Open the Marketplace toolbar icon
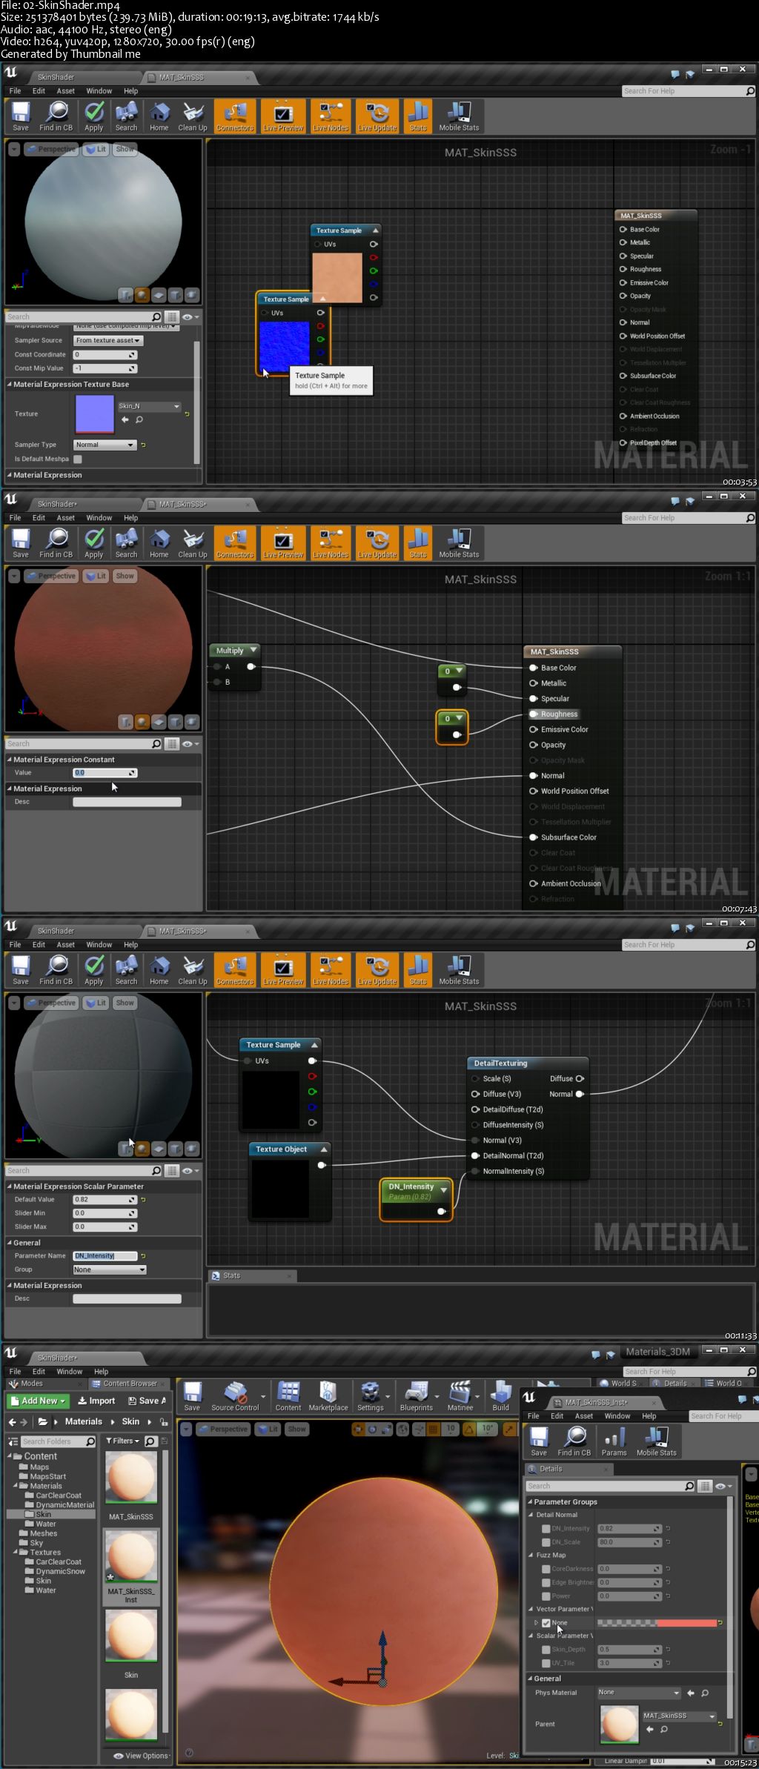 click(328, 1396)
